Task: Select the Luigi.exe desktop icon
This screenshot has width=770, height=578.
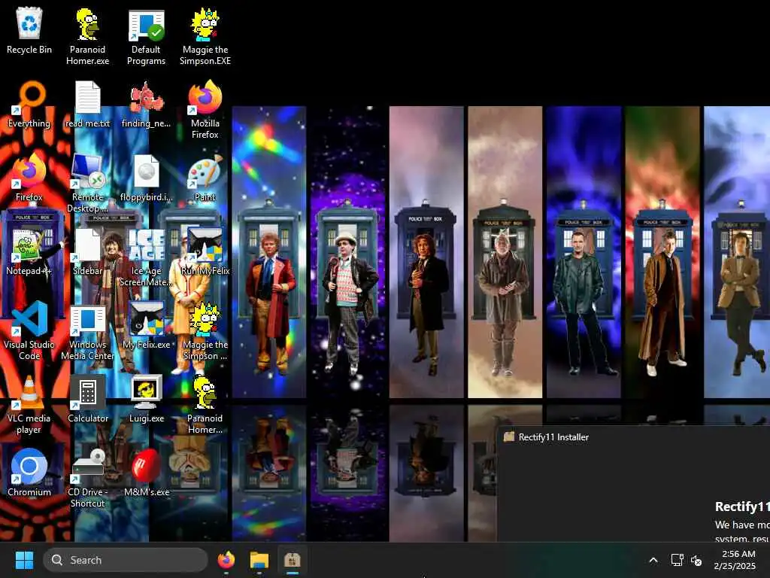Action: (x=146, y=399)
